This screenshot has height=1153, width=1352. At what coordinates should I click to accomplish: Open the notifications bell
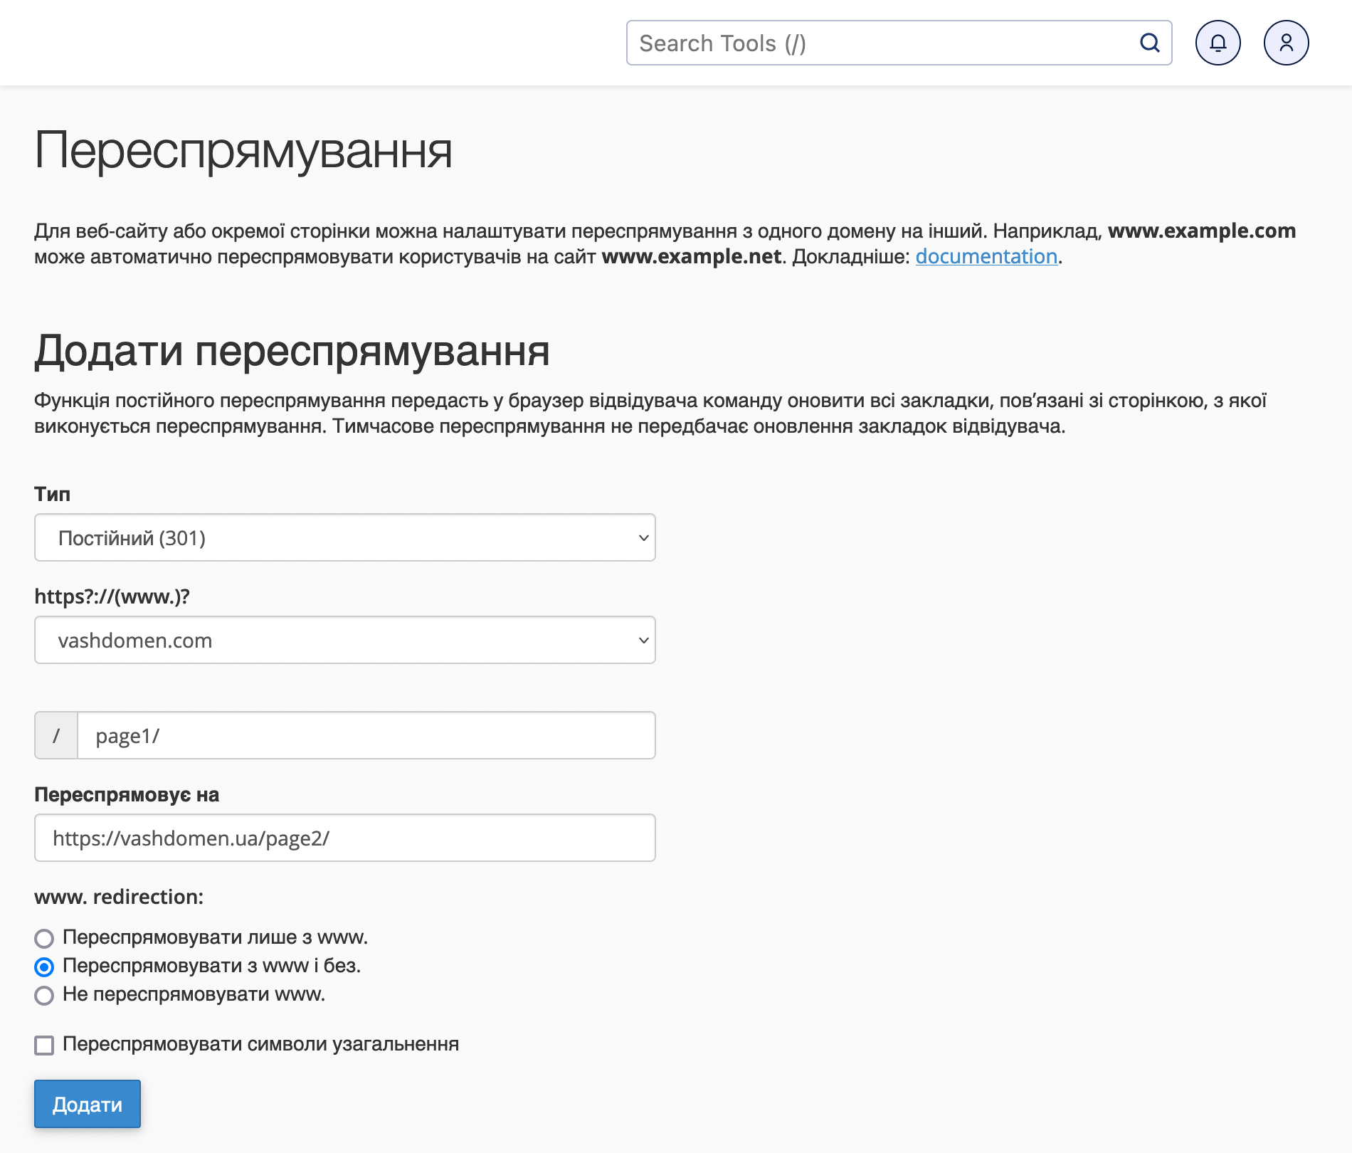point(1218,43)
